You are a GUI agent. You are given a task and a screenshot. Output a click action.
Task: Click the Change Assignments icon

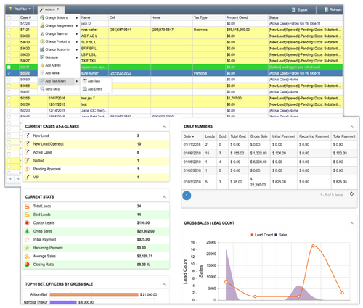(42, 25)
